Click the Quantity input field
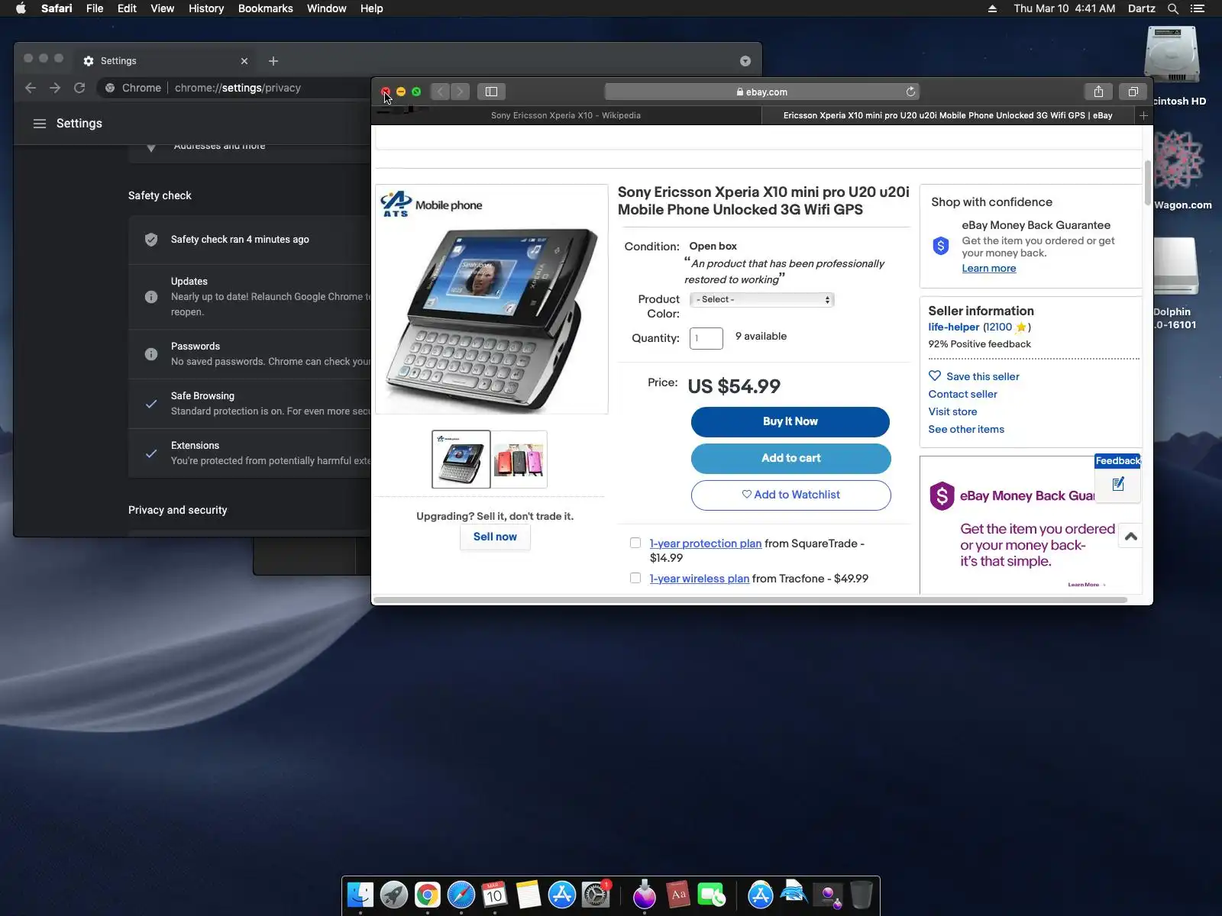Image resolution: width=1222 pixels, height=916 pixels. [x=706, y=338]
